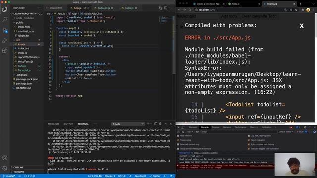Collapse the src folder
Screen dimensions: 317x178
coord(26,40)
